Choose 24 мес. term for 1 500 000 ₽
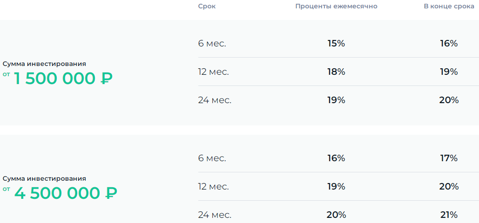Viewport: 479px width, 223px height. tap(215, 100)
